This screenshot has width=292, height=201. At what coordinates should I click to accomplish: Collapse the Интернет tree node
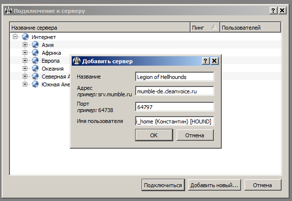point(15,37)
